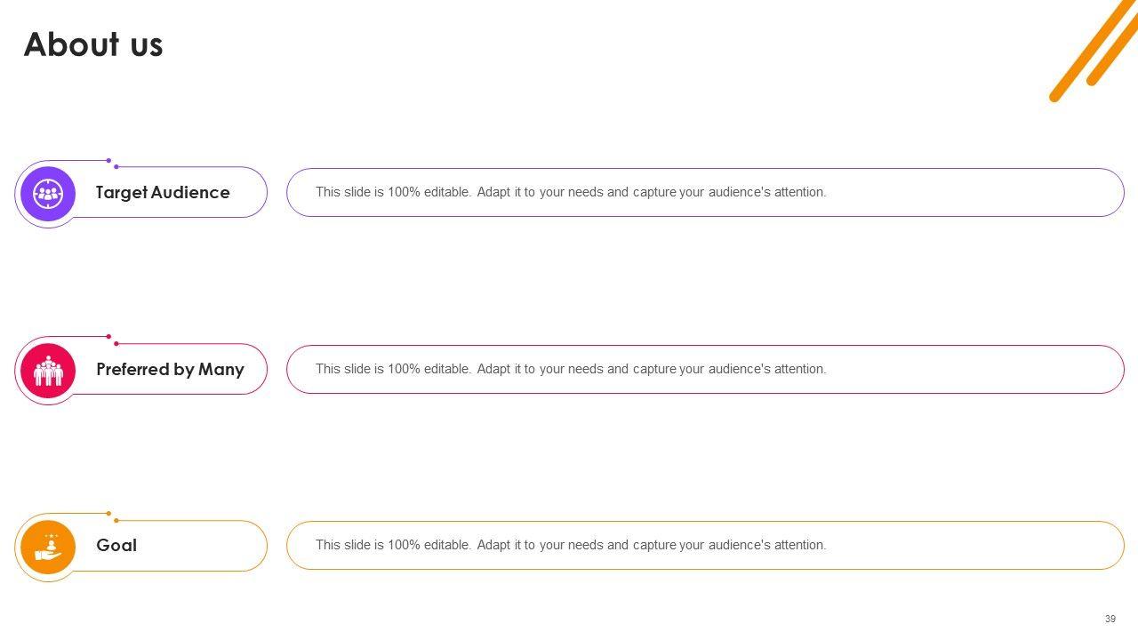Select the lower orange connector dot
The height and width of the screenshot is (640, 1138).
click(116, 520)
